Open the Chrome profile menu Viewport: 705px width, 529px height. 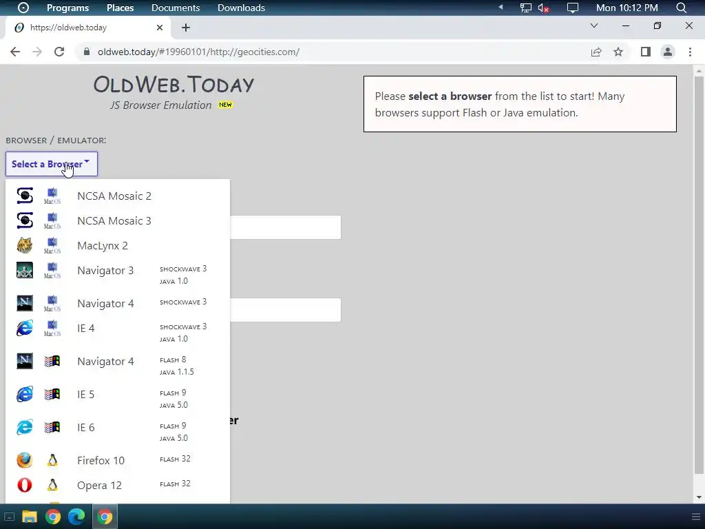(x=668, y=52)
